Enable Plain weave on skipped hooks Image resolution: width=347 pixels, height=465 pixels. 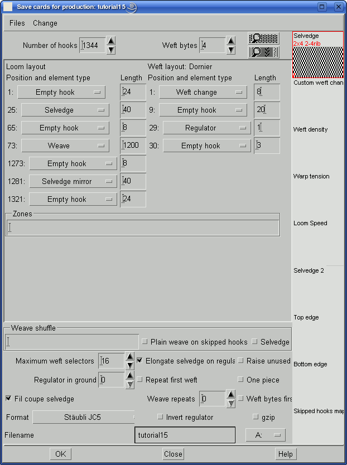[145, 342]
